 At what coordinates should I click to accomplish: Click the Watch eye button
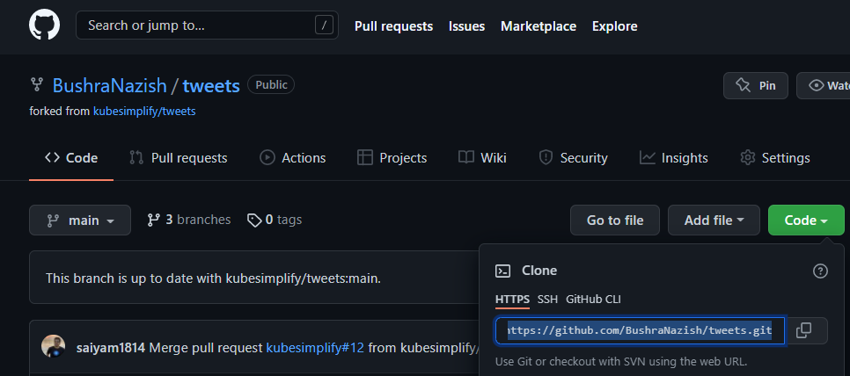[x=823, y=85]
